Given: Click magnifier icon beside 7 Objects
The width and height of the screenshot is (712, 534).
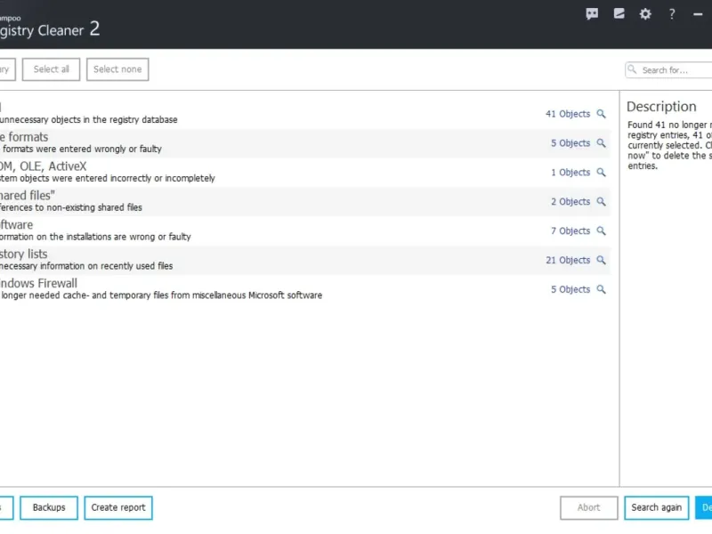Looking at the screenshot, I should (601, 231).
